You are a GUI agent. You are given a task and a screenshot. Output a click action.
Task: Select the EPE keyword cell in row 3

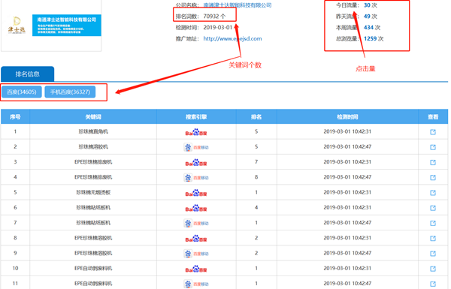tap(93, 162)
